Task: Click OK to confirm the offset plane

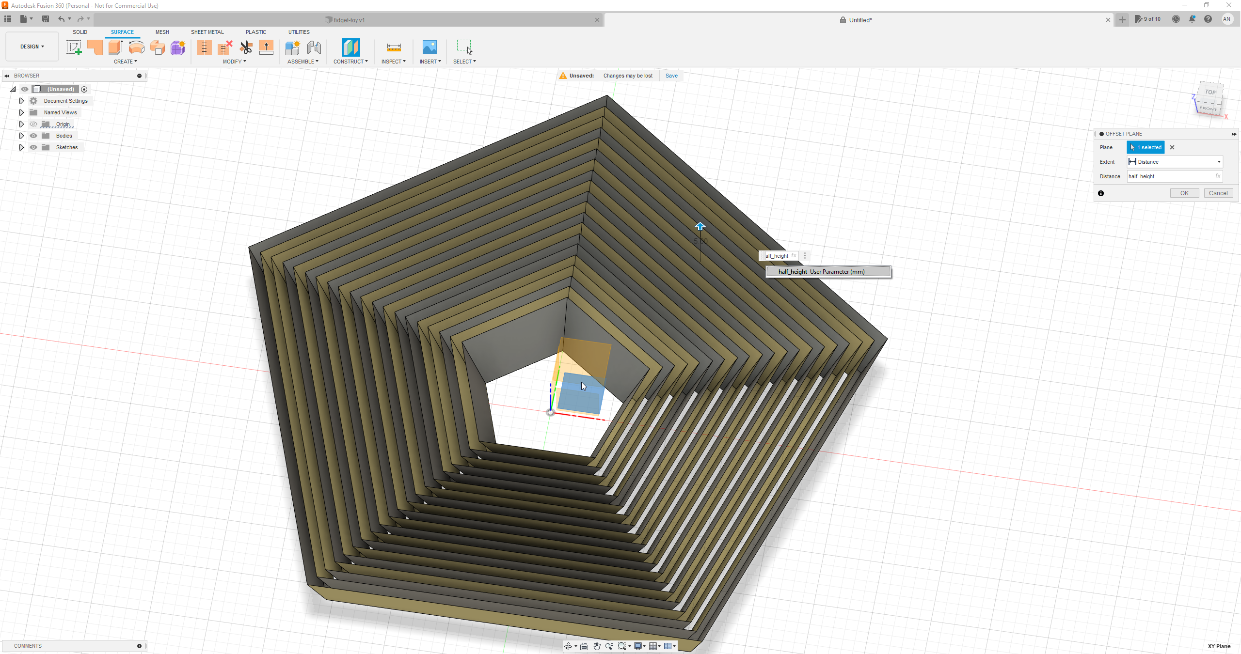Action: click(x=1184, y=193)
